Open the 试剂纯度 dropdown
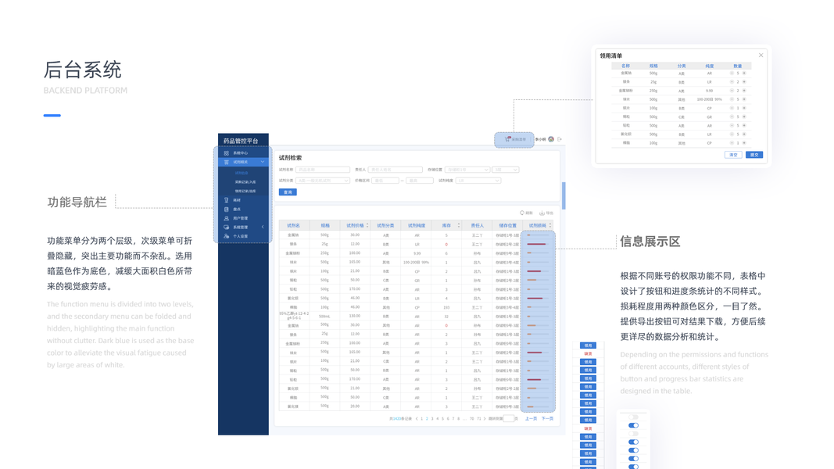Viewport: 834px width, 469px height. (x=478, y=181)
